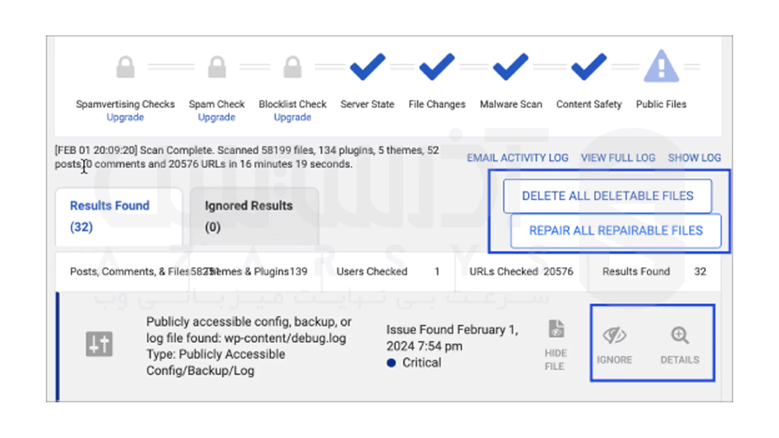Click Upgrade under Spamvertising Checks
The image size is (779, 438).
[125, 117]
